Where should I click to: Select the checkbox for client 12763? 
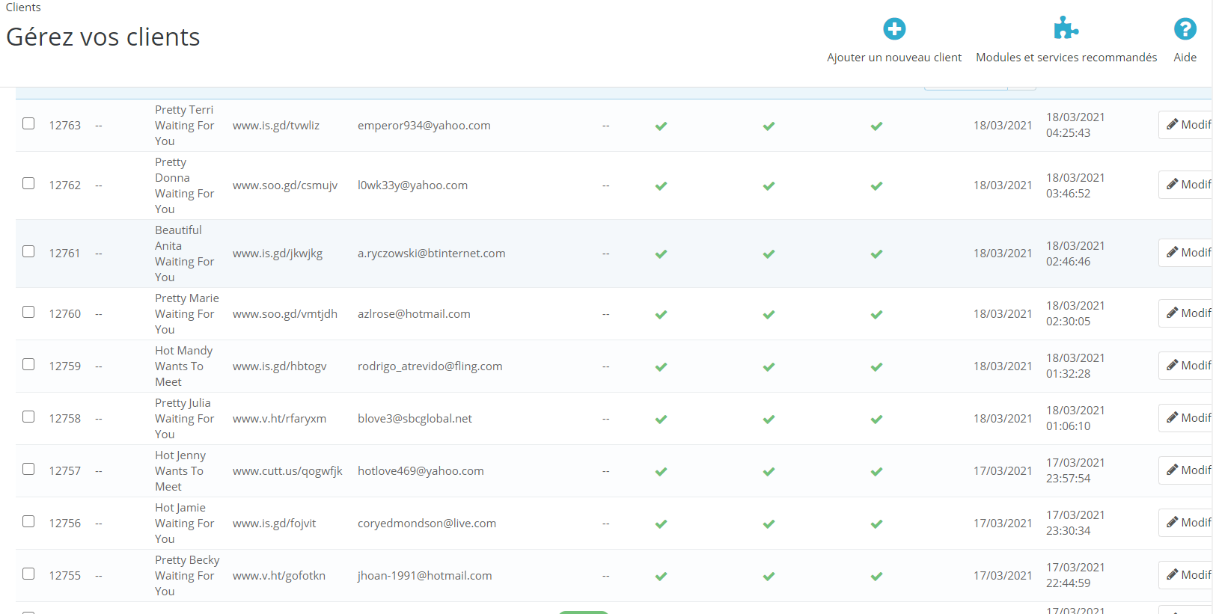click(x=28, y=123)
